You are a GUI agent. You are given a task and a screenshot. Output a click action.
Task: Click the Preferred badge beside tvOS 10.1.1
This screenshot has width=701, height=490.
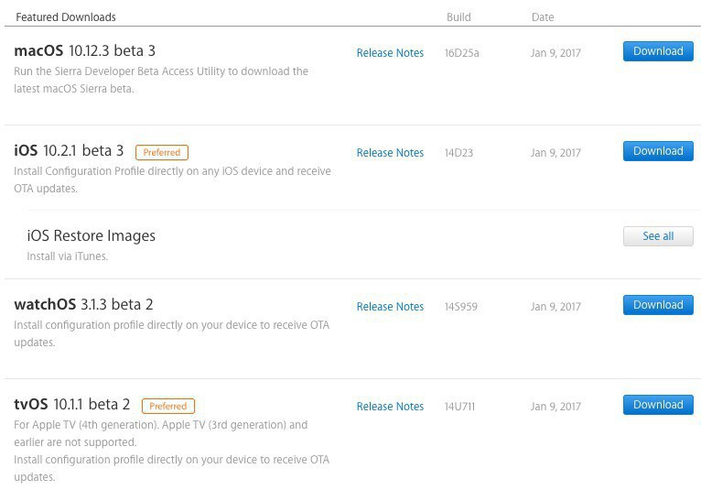click(x=168, y=406)
